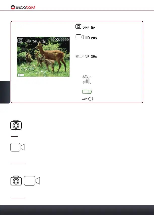Click the camera icon in the combined photo+video pair
Screen dimensions: 154x215
click(x=16, y=181)
